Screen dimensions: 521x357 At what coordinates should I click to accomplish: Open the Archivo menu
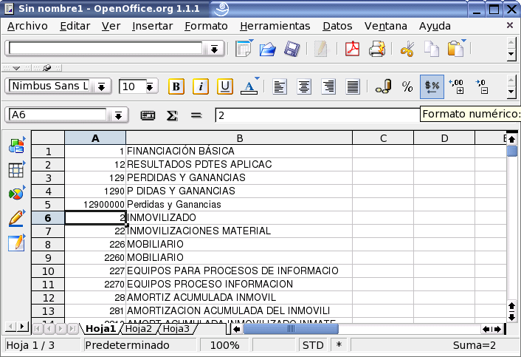tap(27, 26)
